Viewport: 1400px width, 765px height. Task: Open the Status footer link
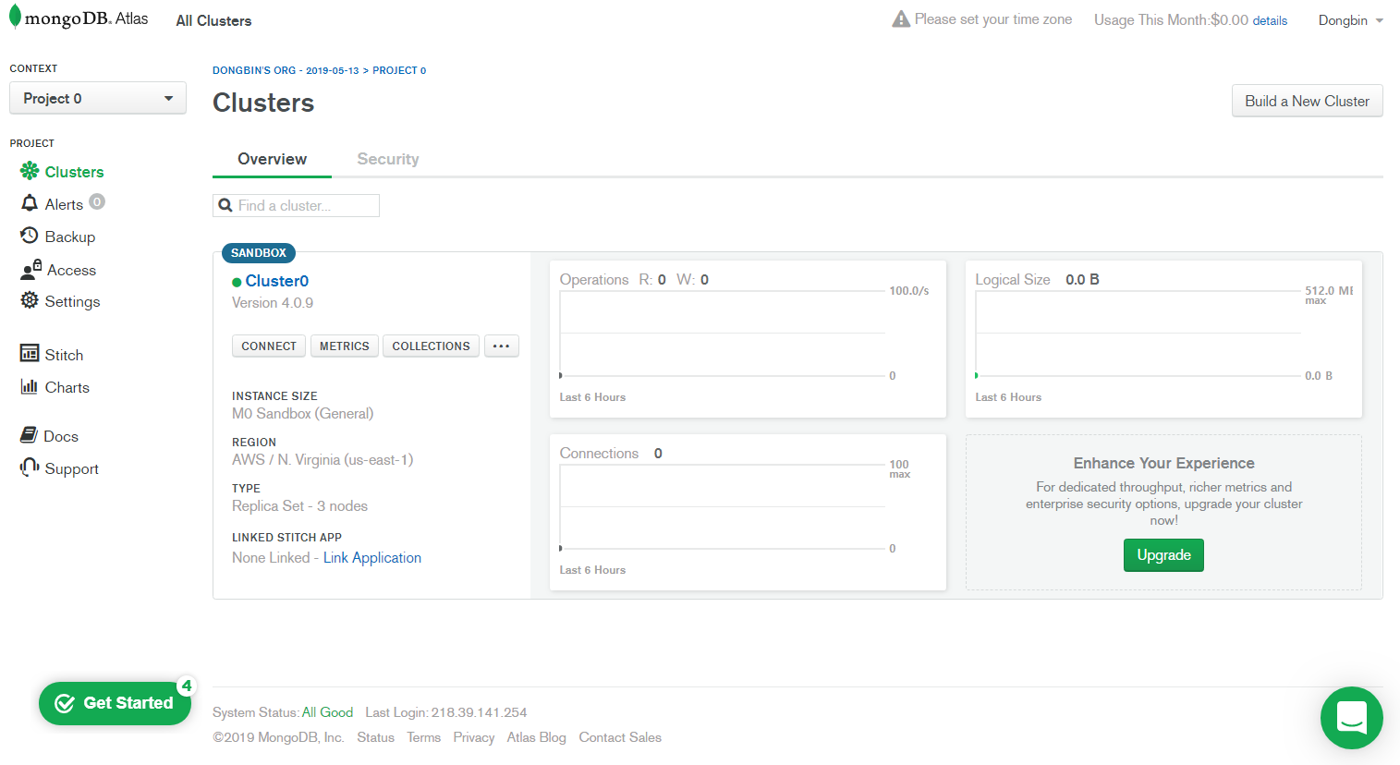[376, 737]
